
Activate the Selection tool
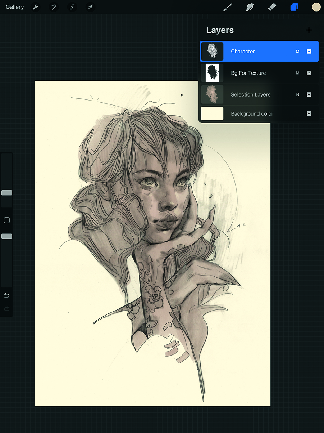72,7
